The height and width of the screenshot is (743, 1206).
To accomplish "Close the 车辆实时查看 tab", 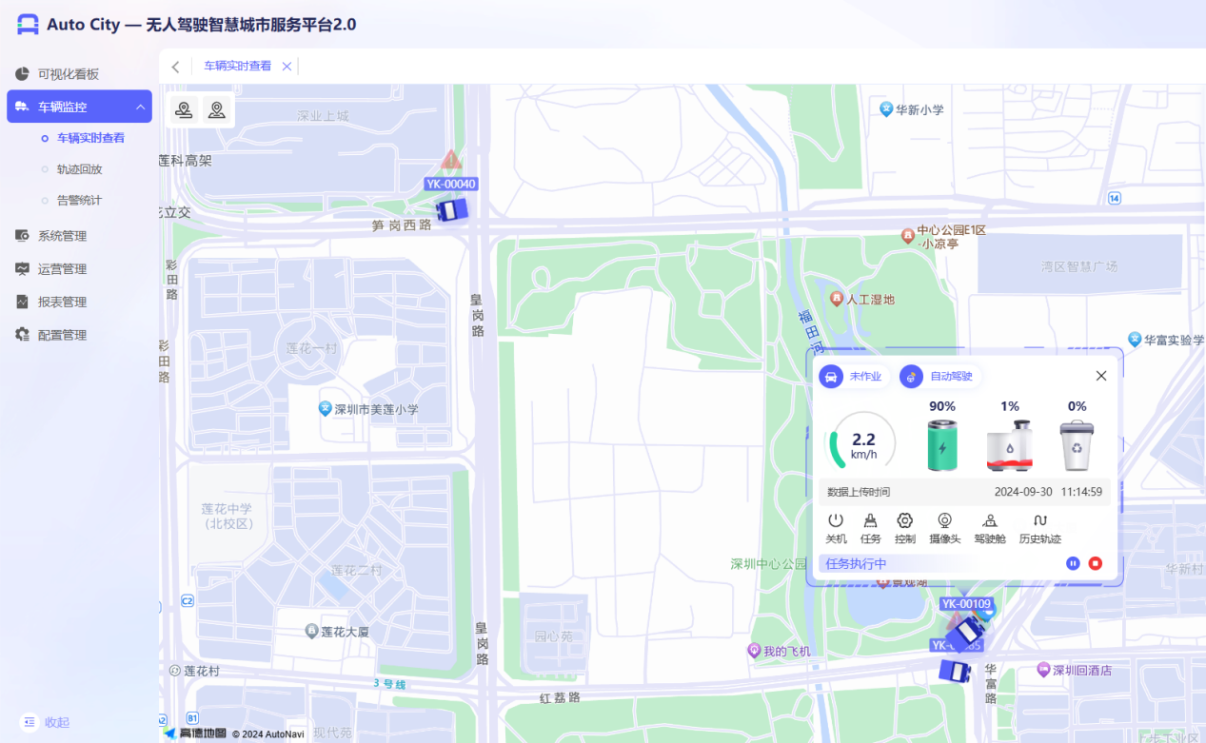I will [287, 67].
